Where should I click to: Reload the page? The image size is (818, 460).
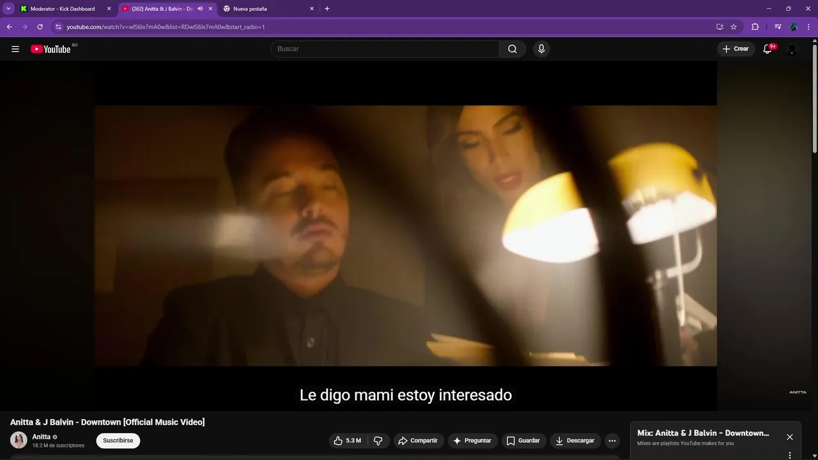click(x=40, y=27)
